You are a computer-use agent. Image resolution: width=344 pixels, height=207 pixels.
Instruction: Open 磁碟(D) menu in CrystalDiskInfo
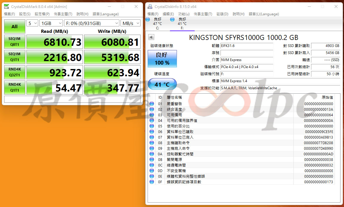pyautogui.click(x=223, y=14)
